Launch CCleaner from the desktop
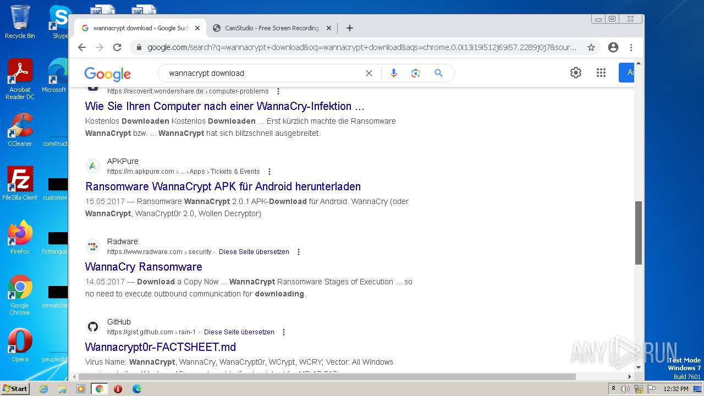The height and width of the screenshot is (396, 704). coord(20,130)
